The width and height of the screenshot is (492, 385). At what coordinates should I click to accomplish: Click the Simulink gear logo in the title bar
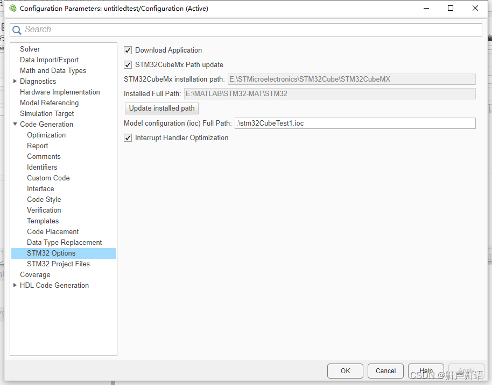pos(12,8)
